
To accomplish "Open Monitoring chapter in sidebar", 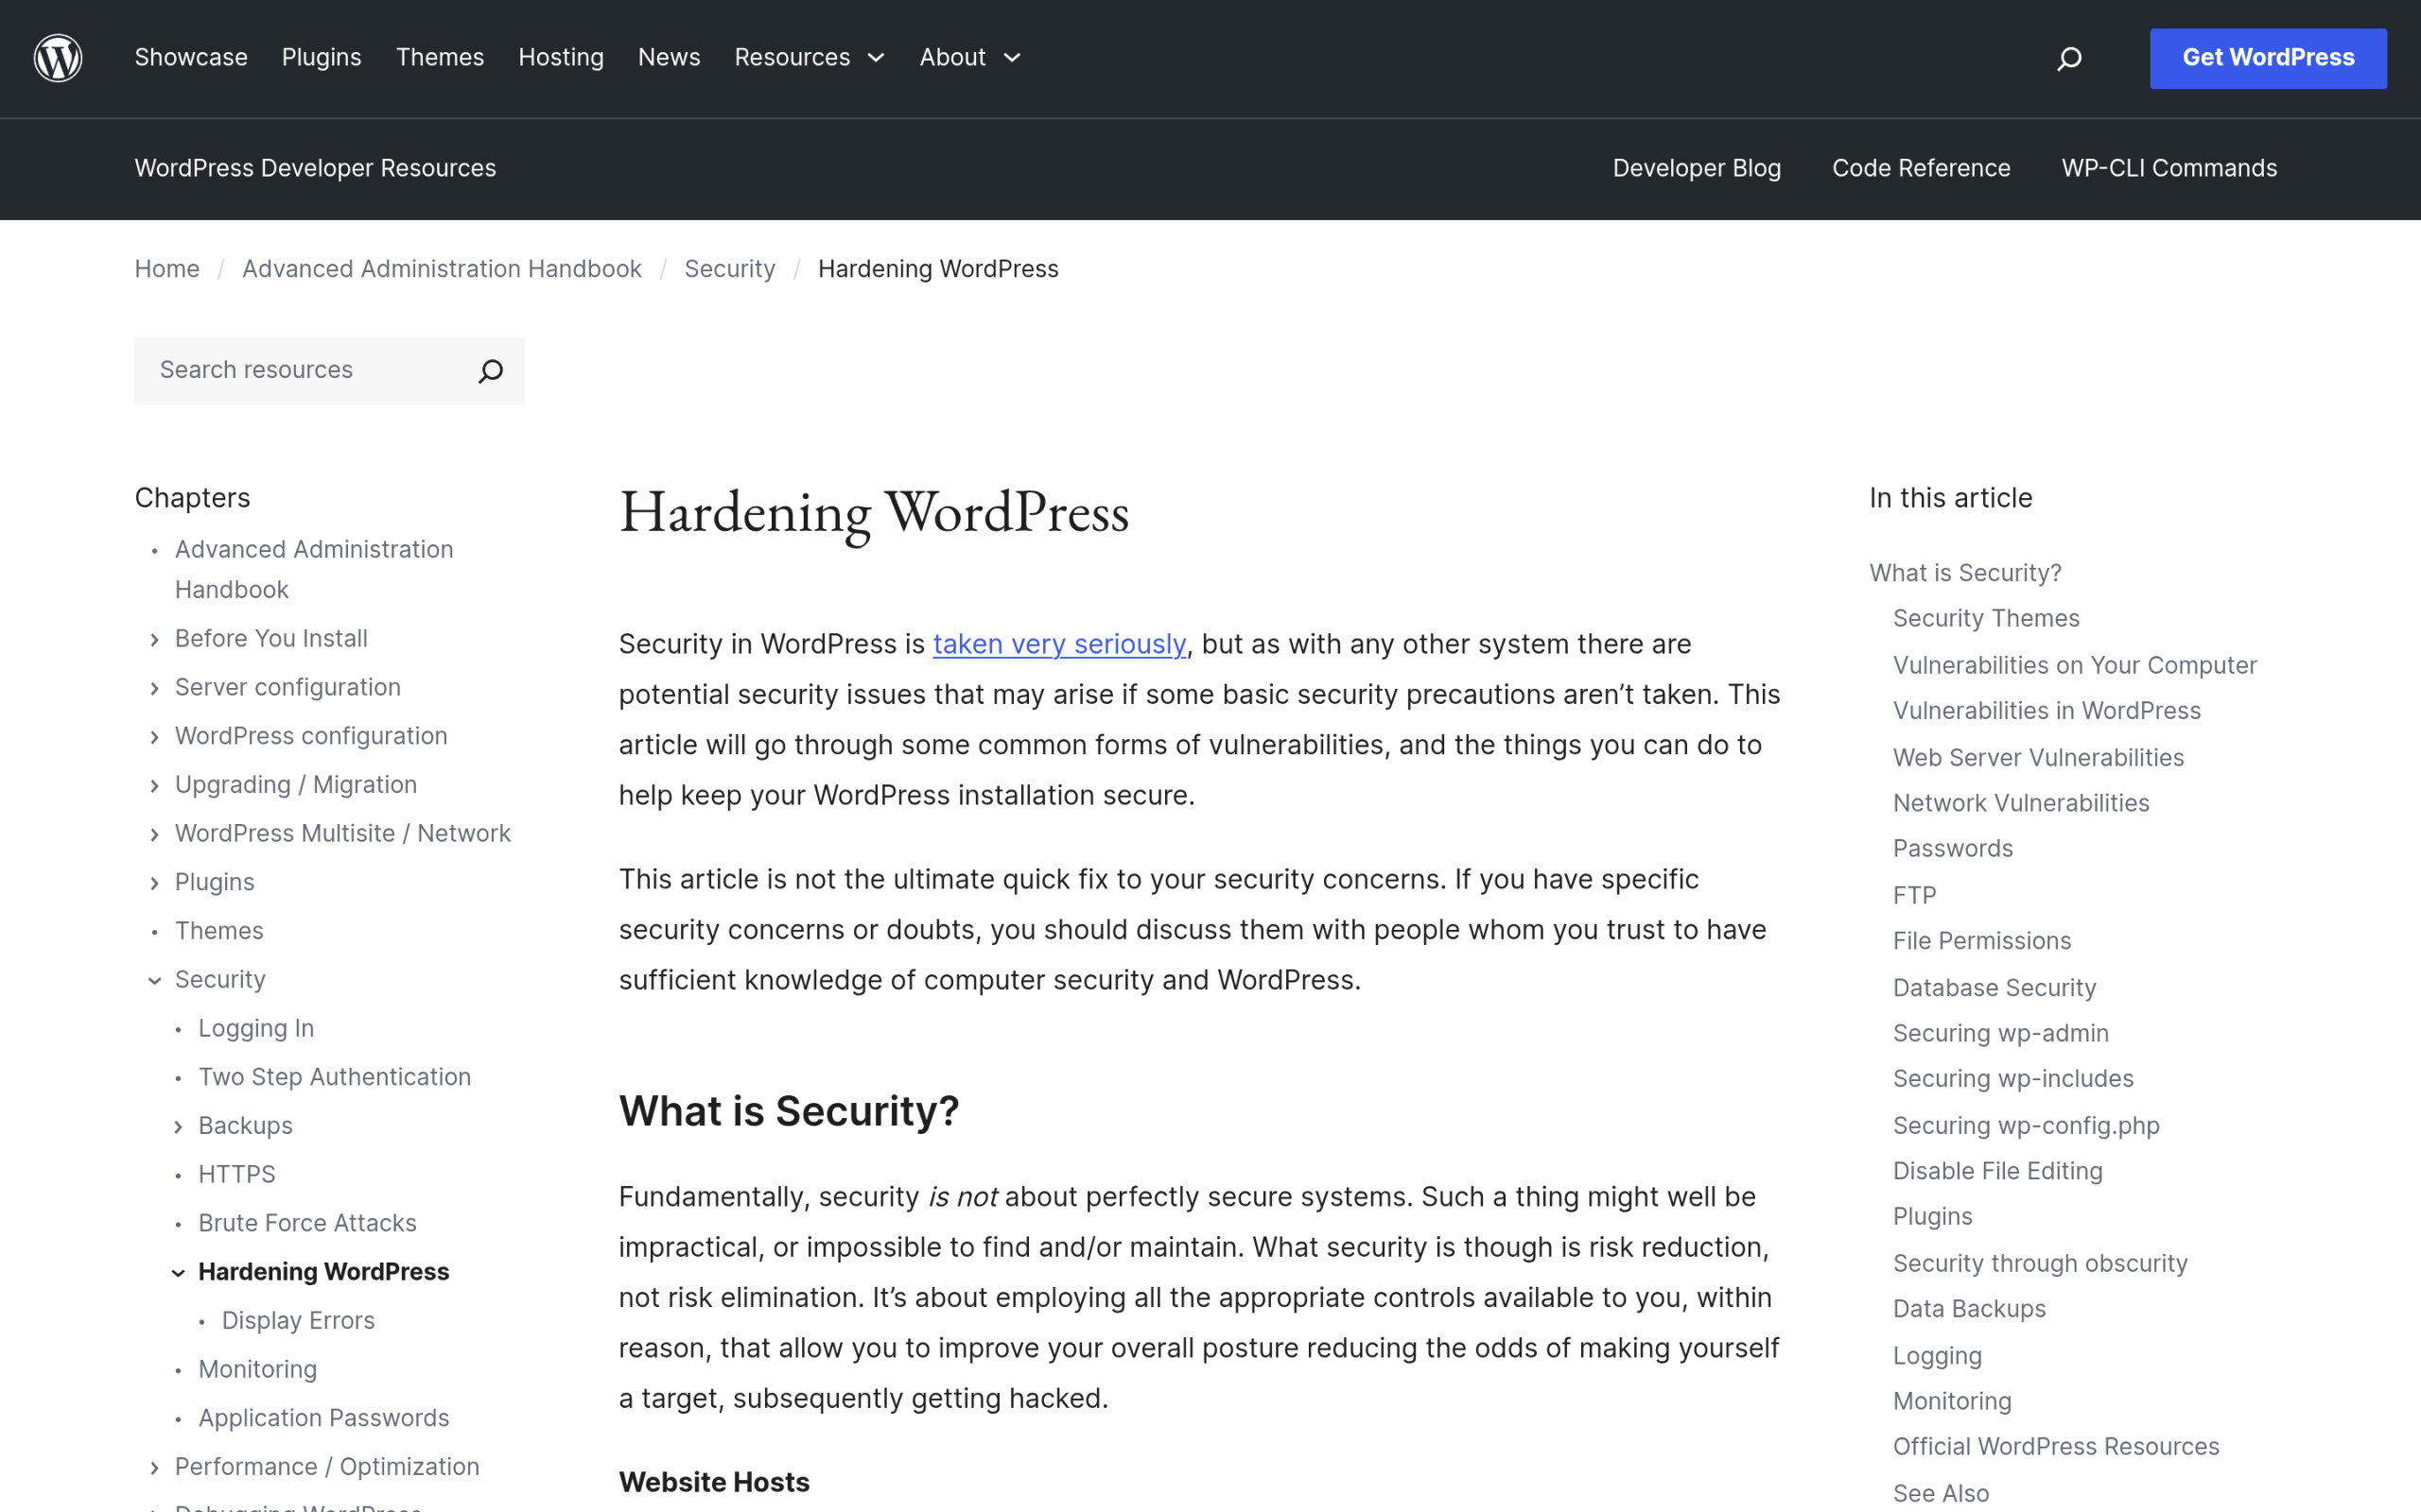I will tap(257, 1369).
